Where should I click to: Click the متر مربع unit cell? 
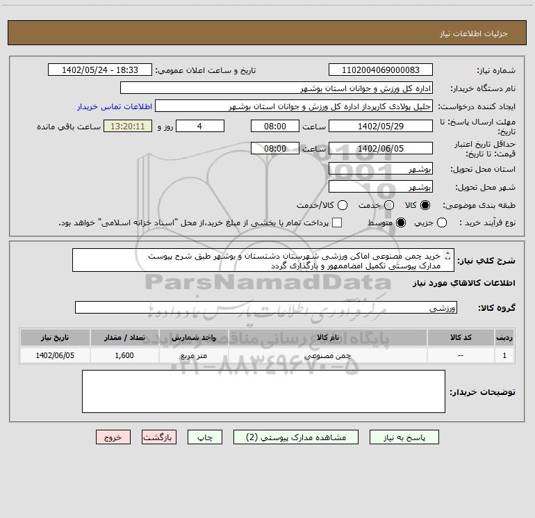[193, 355]
